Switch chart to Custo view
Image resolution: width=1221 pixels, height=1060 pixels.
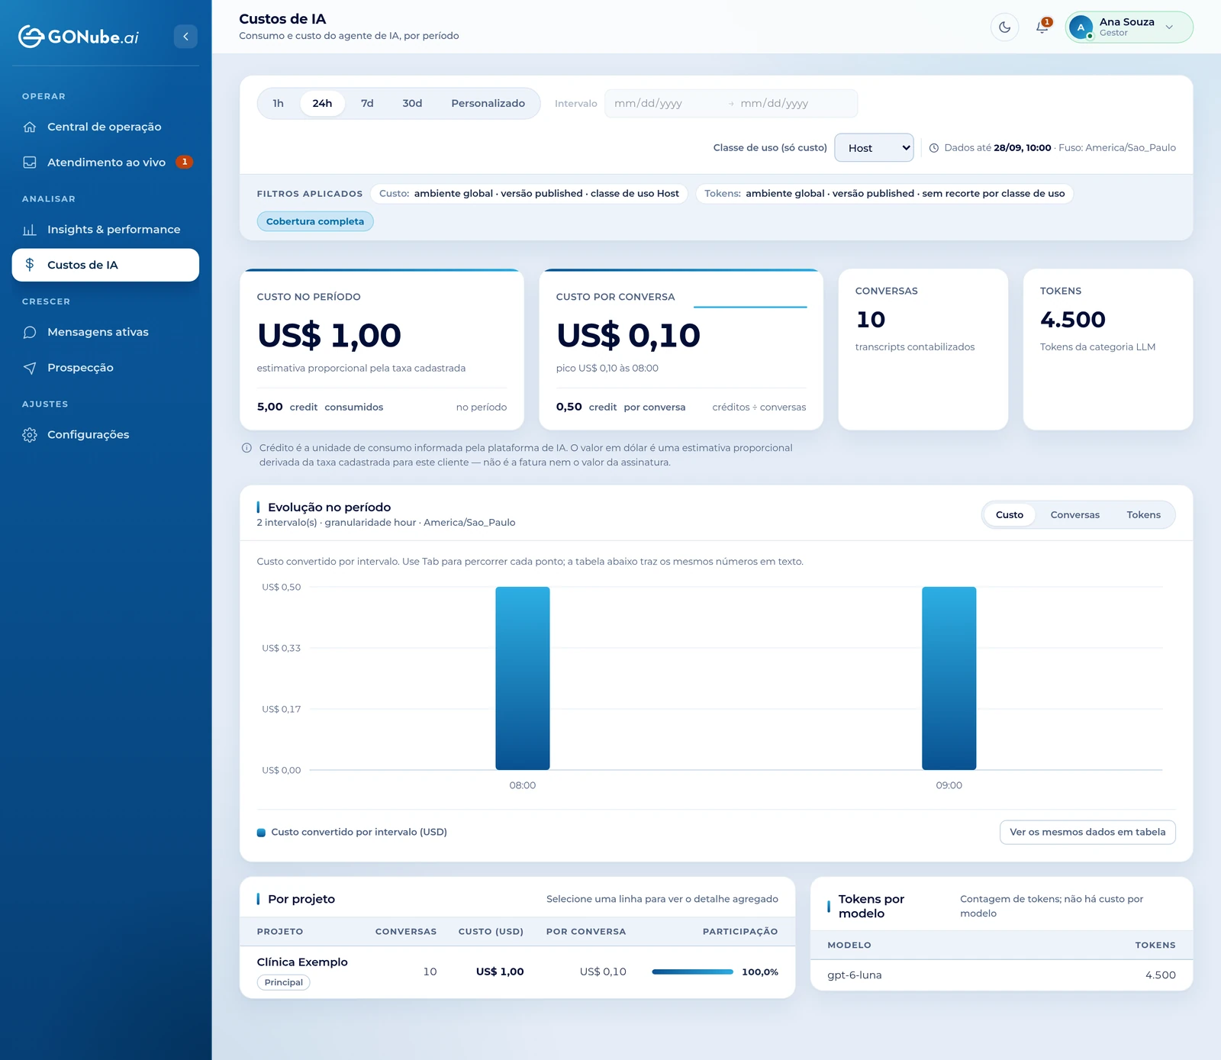1009,515
